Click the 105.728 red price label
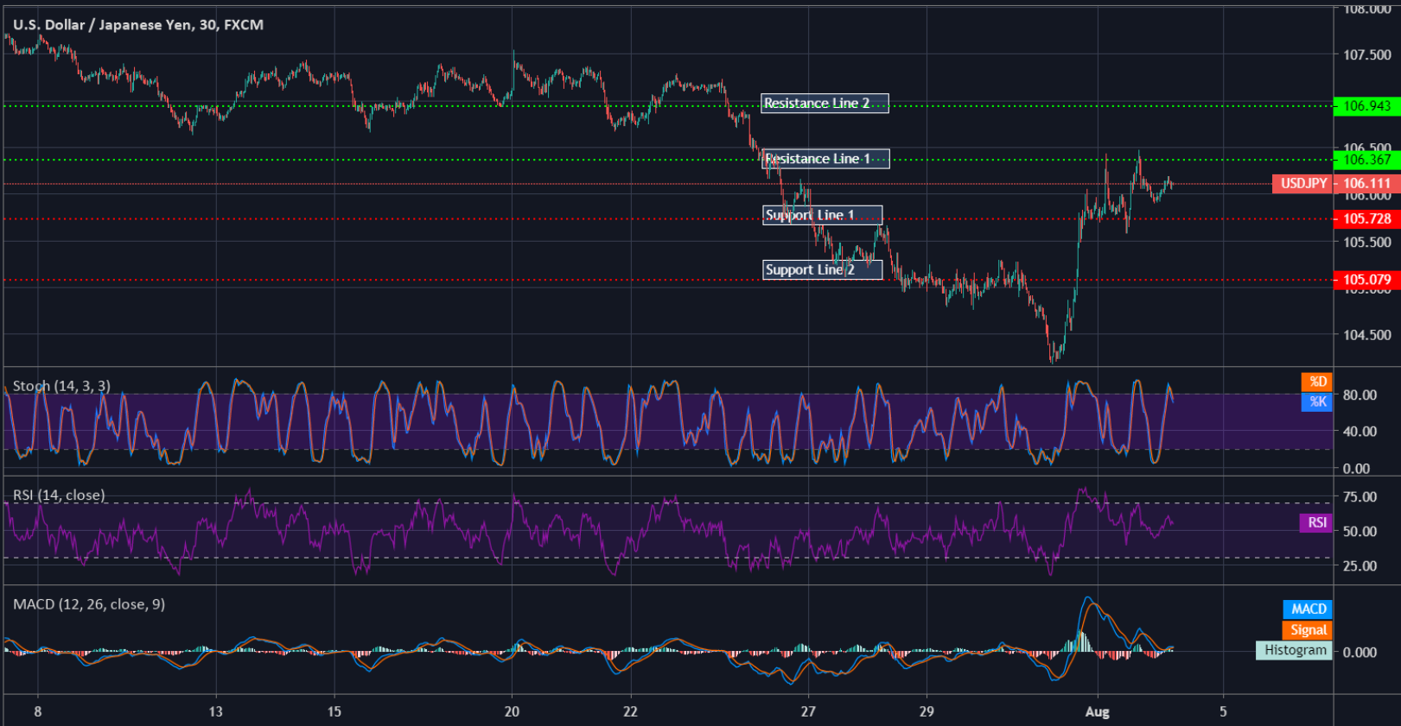The width and height of the screenshot is (1401, 726). pos(1366,219)
